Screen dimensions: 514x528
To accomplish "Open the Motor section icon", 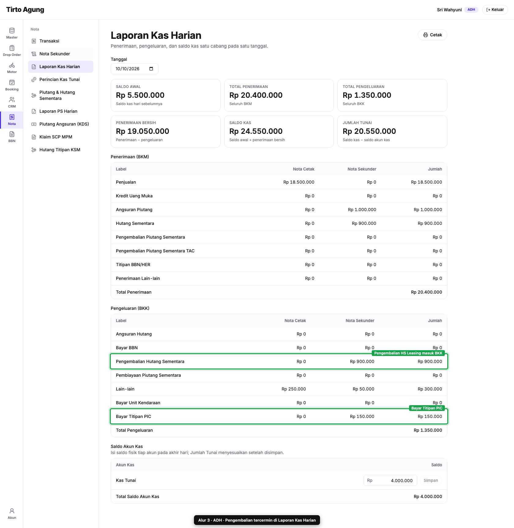I will [12, 65].
